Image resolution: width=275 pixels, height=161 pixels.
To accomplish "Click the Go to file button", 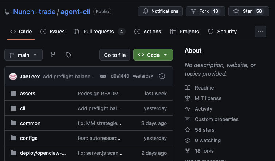I will (x=115, y=55).
